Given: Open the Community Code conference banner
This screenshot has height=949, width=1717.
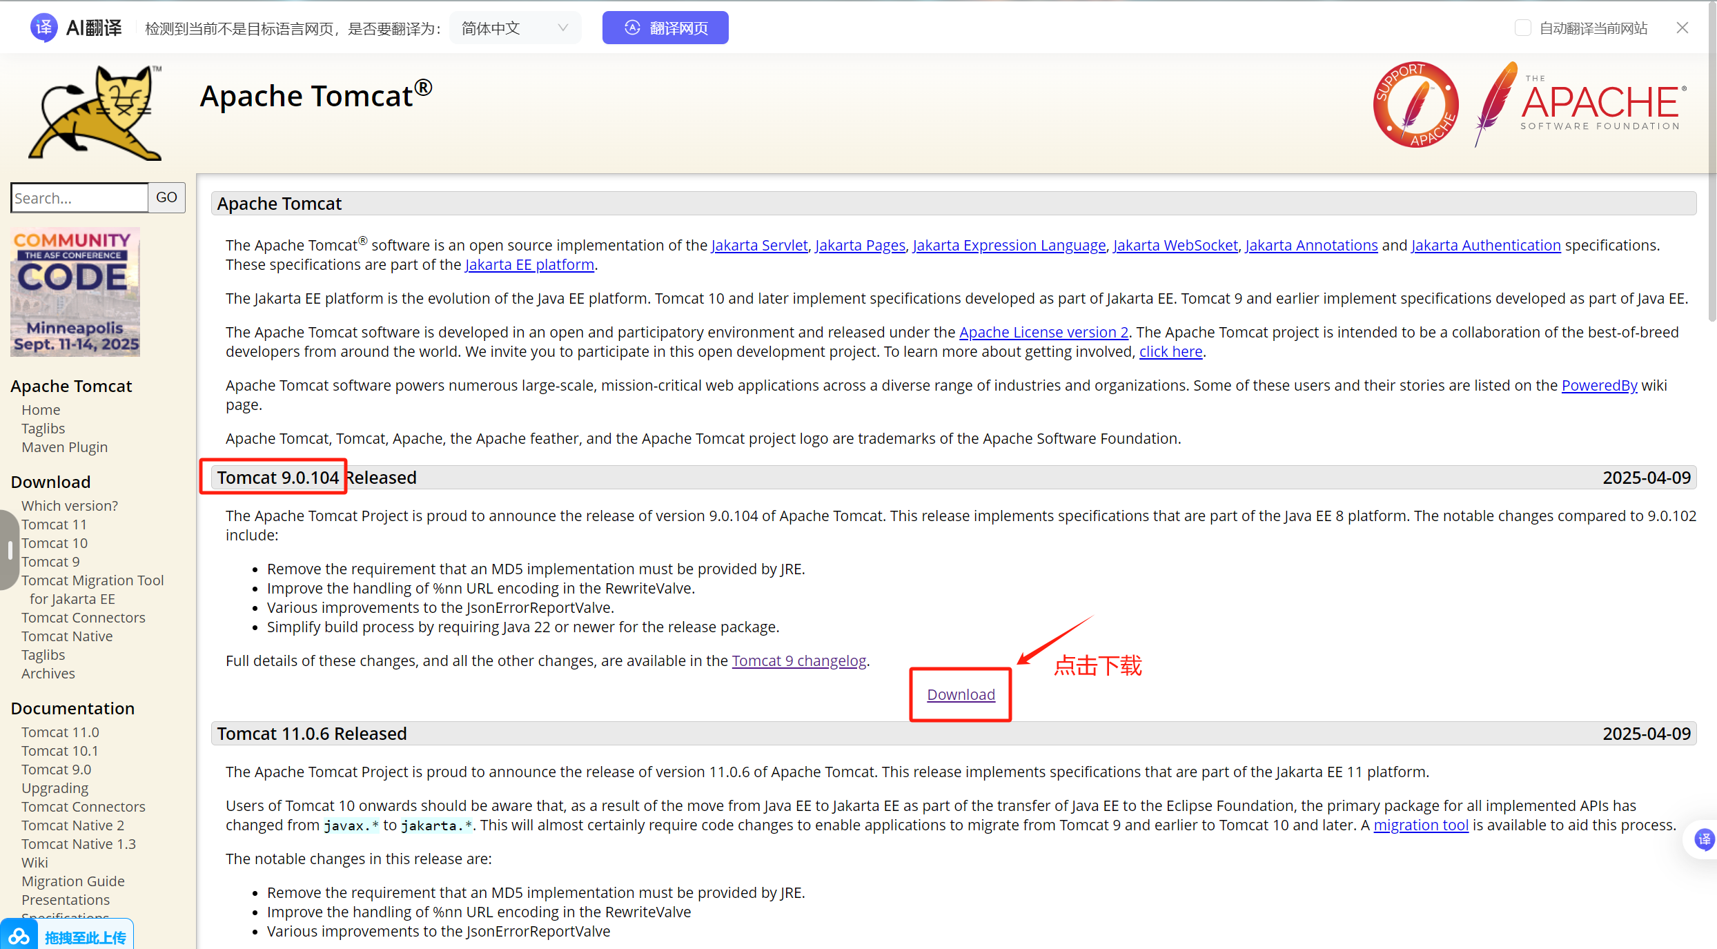Looking at the screenshot, I should [75, 292].
